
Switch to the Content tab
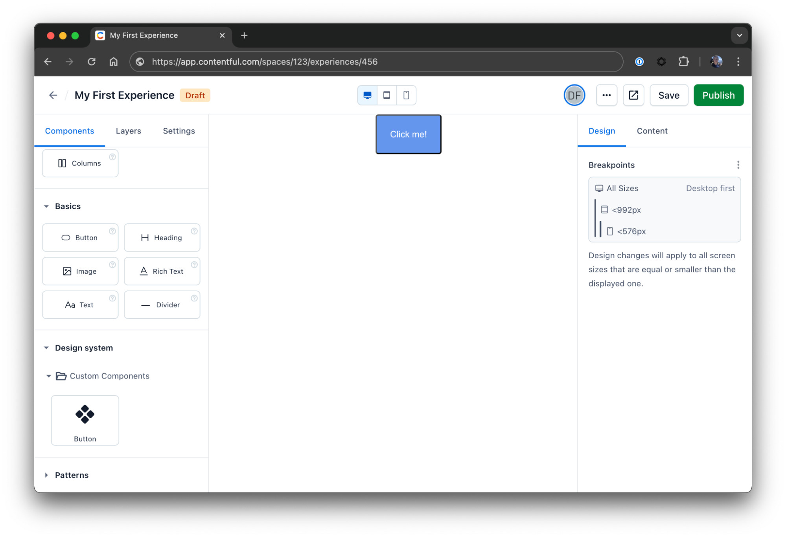[652, 131]
